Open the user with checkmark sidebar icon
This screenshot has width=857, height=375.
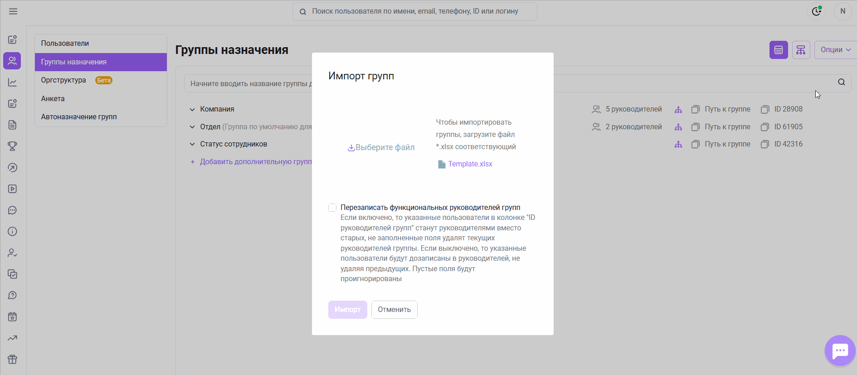12,253
